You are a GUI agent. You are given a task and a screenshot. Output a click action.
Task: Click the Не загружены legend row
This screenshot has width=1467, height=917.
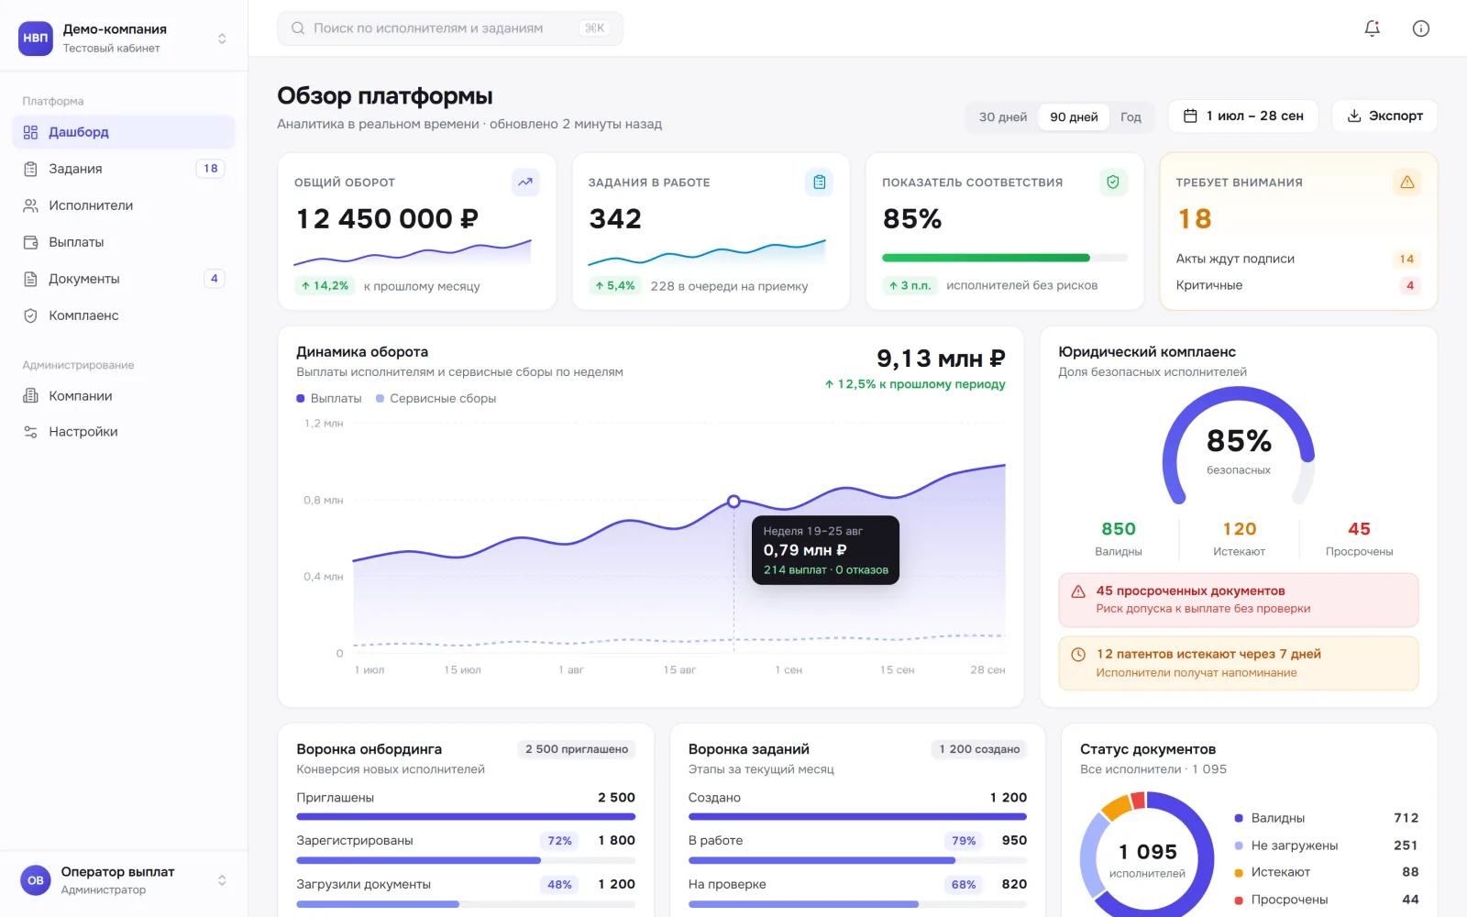tap(1327, 845)
